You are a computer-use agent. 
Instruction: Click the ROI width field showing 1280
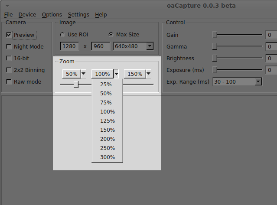click(x=69, y=46)
